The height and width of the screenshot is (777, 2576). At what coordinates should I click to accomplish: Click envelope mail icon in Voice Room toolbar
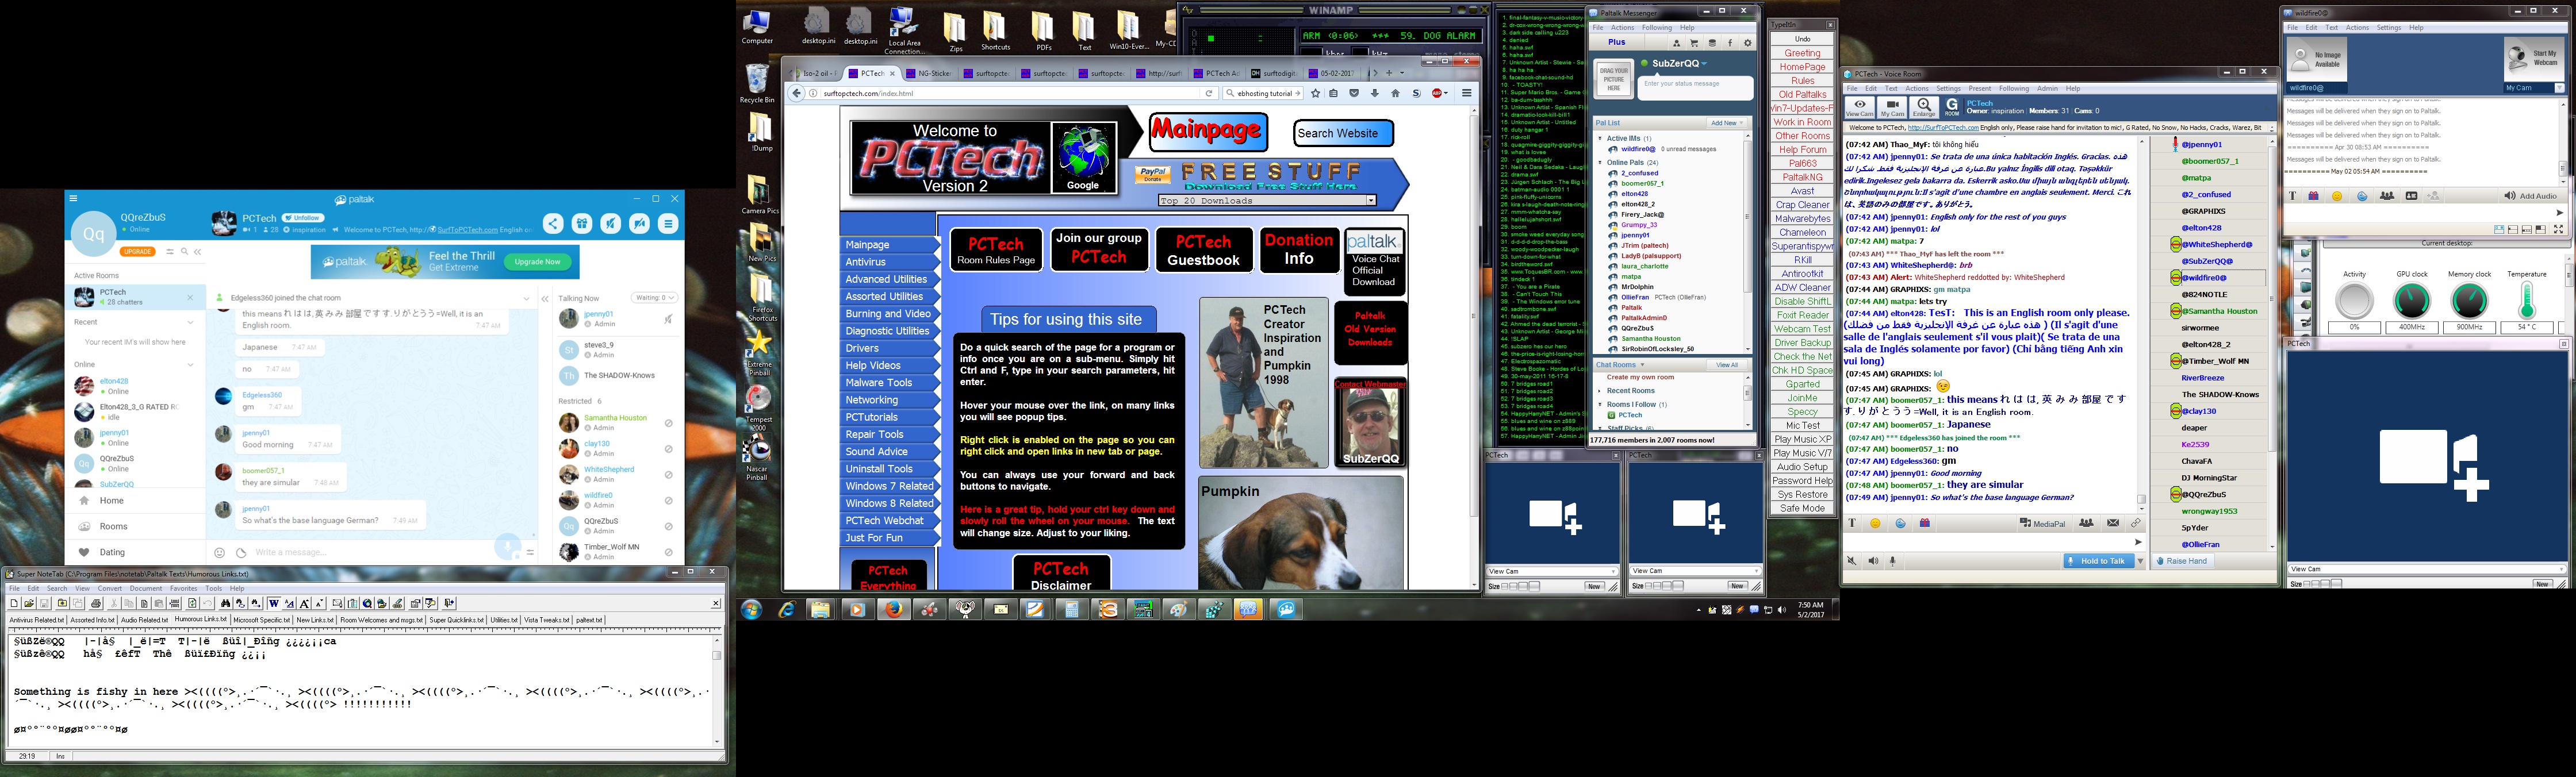point(2112,523)
